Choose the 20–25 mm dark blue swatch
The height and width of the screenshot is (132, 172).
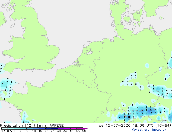48,128
